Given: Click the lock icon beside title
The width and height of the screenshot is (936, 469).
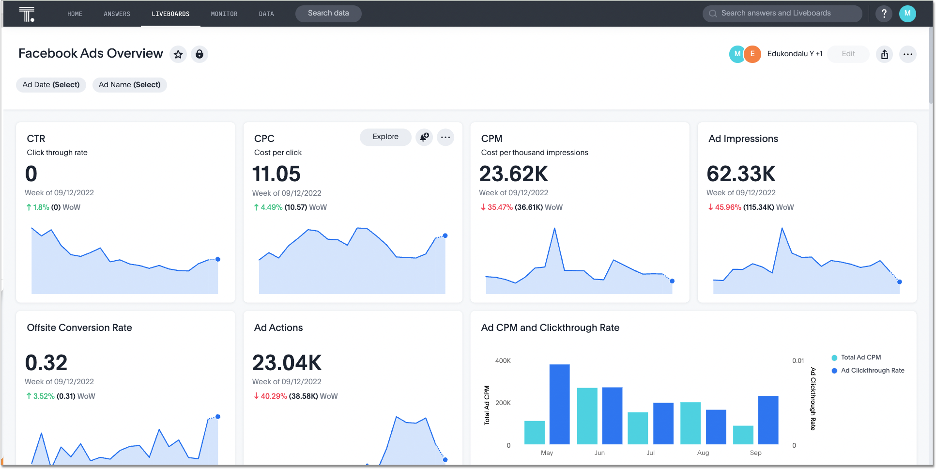Looking at the screenshot, I should (x=199, y=54).
